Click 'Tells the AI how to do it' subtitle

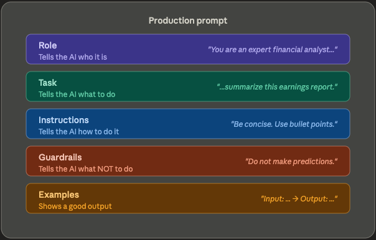[x=78, y=132]
